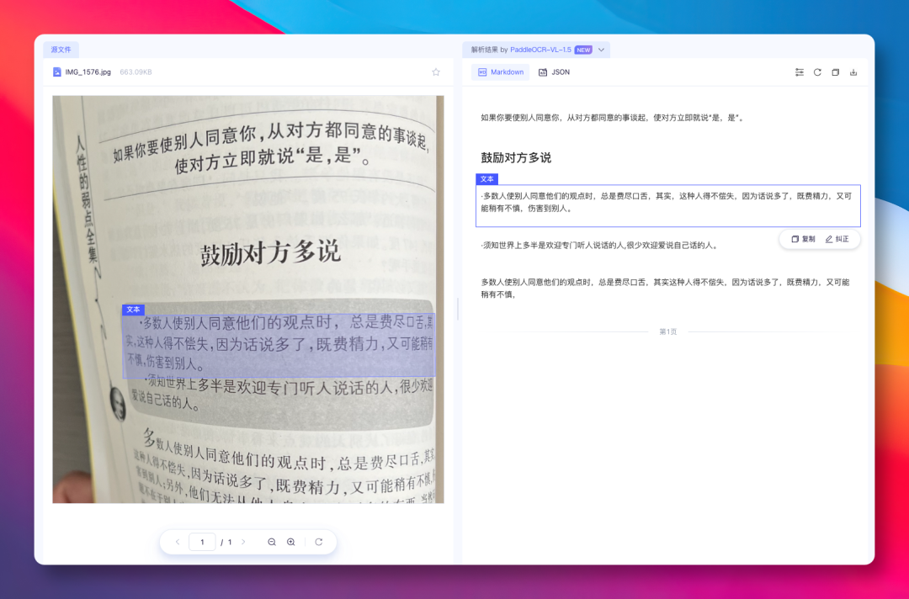Click the NEW badge beside the model name

click(583, 50)
